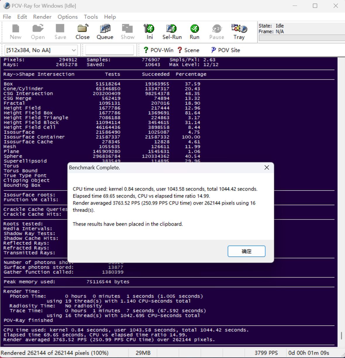Open the Edit menu
The width and height of the screenshot is (345, 358).
click(22, 17)
